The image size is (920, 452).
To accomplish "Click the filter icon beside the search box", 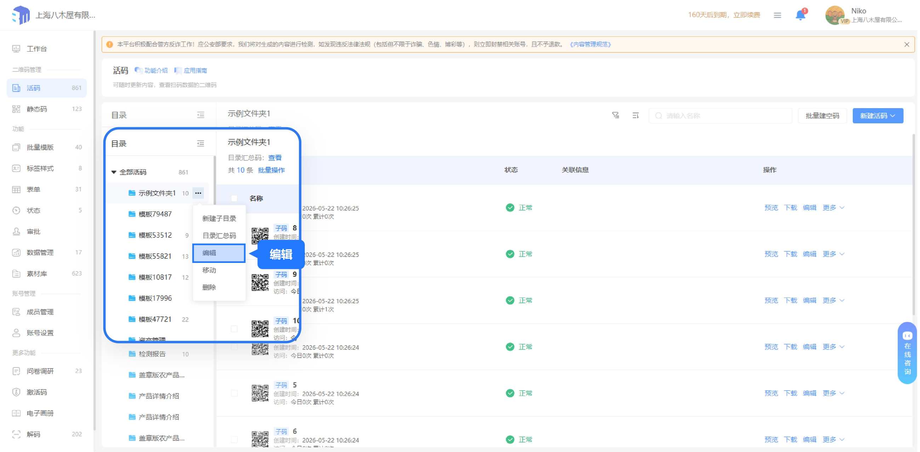I will coord(615,115).
